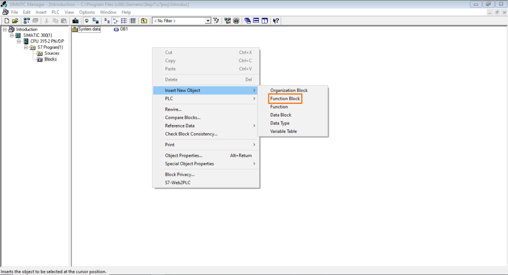Click the New Project toolbar icon
Image resolution: width=508 pixels, height=275 pixels.
[7, 21]
